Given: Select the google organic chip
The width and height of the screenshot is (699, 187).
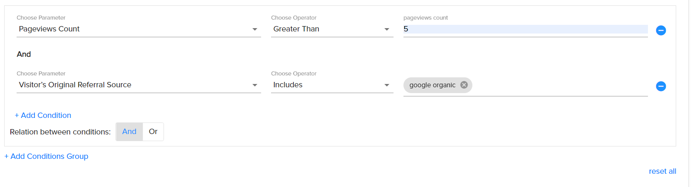Looking at the screenshot, I should 433,85.
